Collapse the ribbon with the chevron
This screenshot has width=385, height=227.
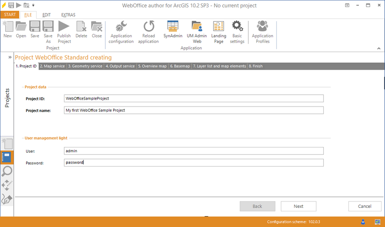point(379,48)
